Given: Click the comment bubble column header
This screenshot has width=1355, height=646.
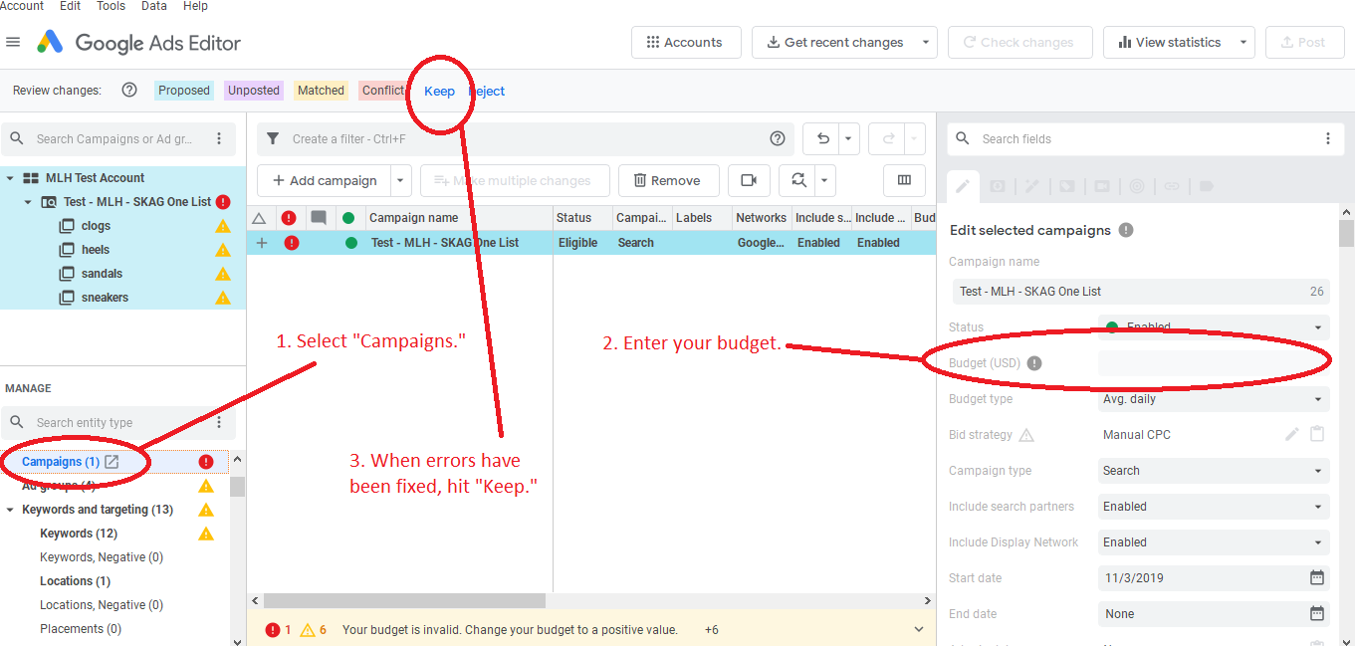Looking at the screenshot, I should 319,218.
